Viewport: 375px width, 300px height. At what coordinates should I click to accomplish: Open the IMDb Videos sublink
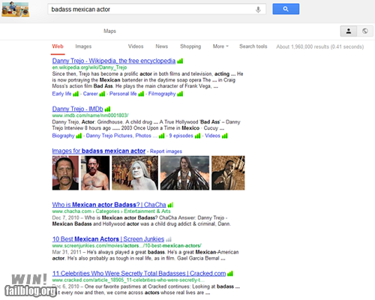click(x=213, y=136)
